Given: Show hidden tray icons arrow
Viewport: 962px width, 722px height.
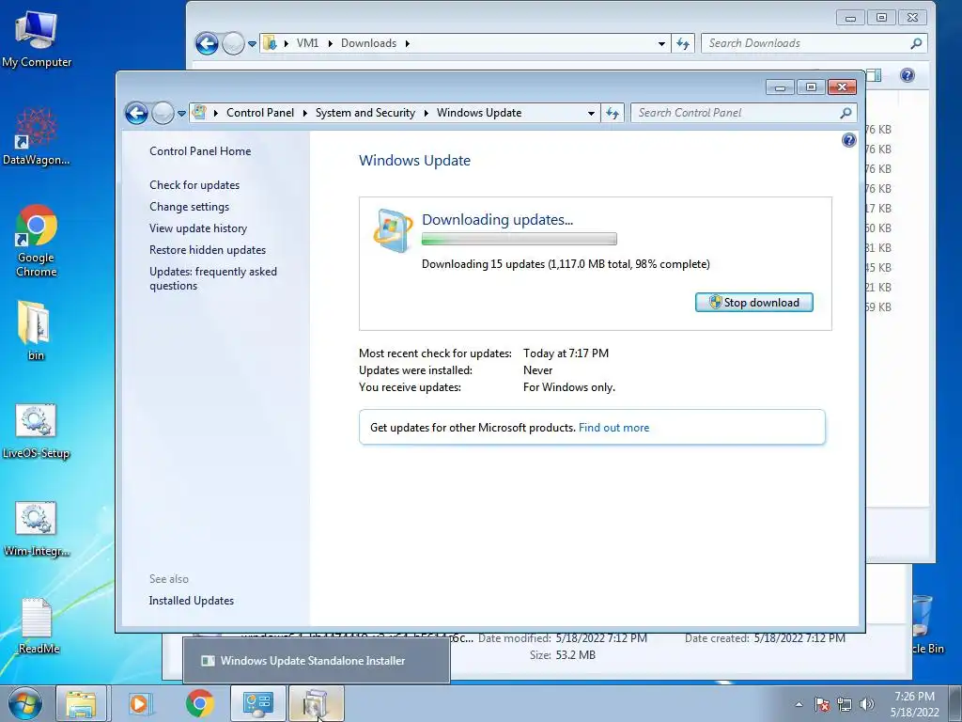Looking at the screenshot, I should [x=799, y=704].
